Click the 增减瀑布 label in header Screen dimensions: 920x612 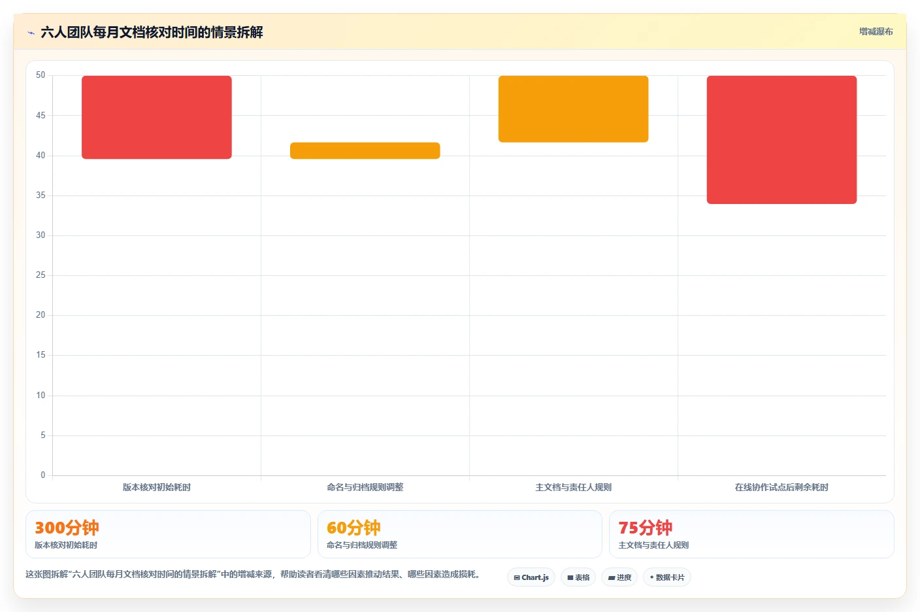(876, 31)
